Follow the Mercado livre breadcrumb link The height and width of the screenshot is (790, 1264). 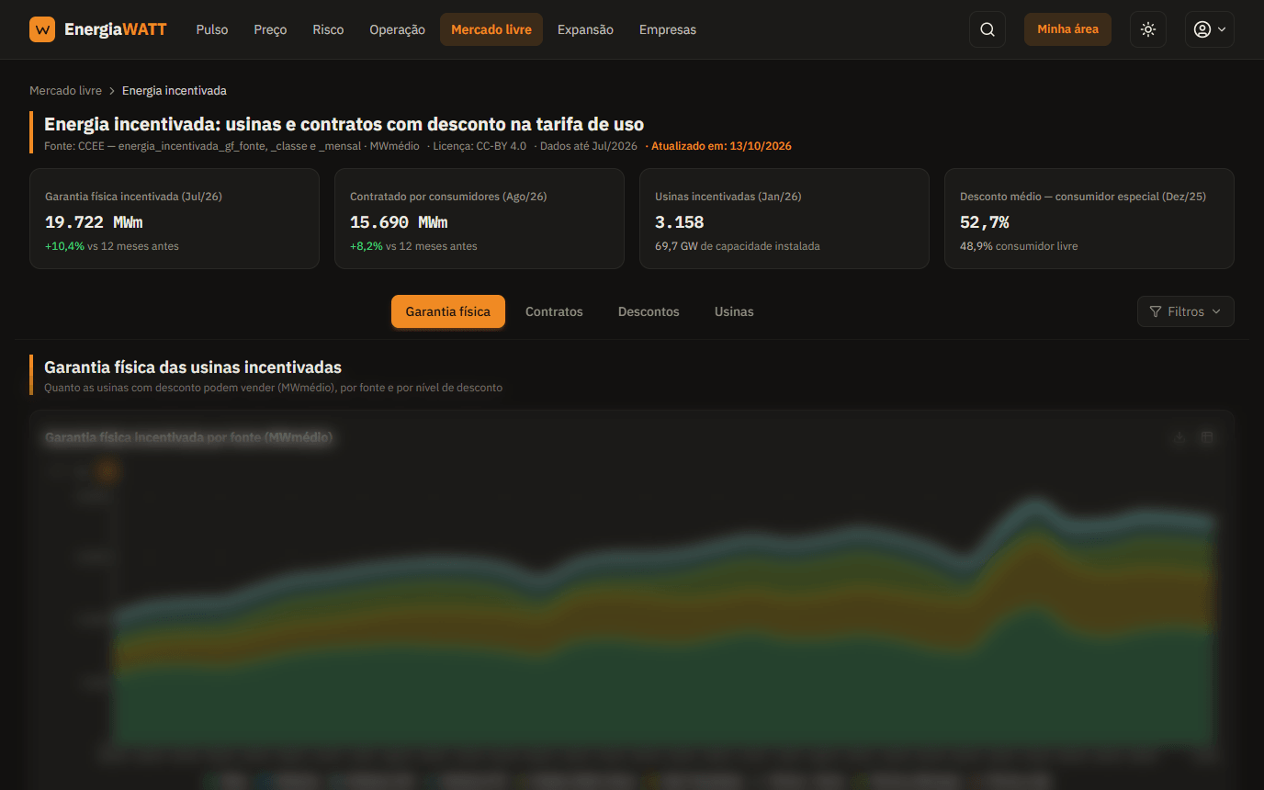[x=65, y=90]
